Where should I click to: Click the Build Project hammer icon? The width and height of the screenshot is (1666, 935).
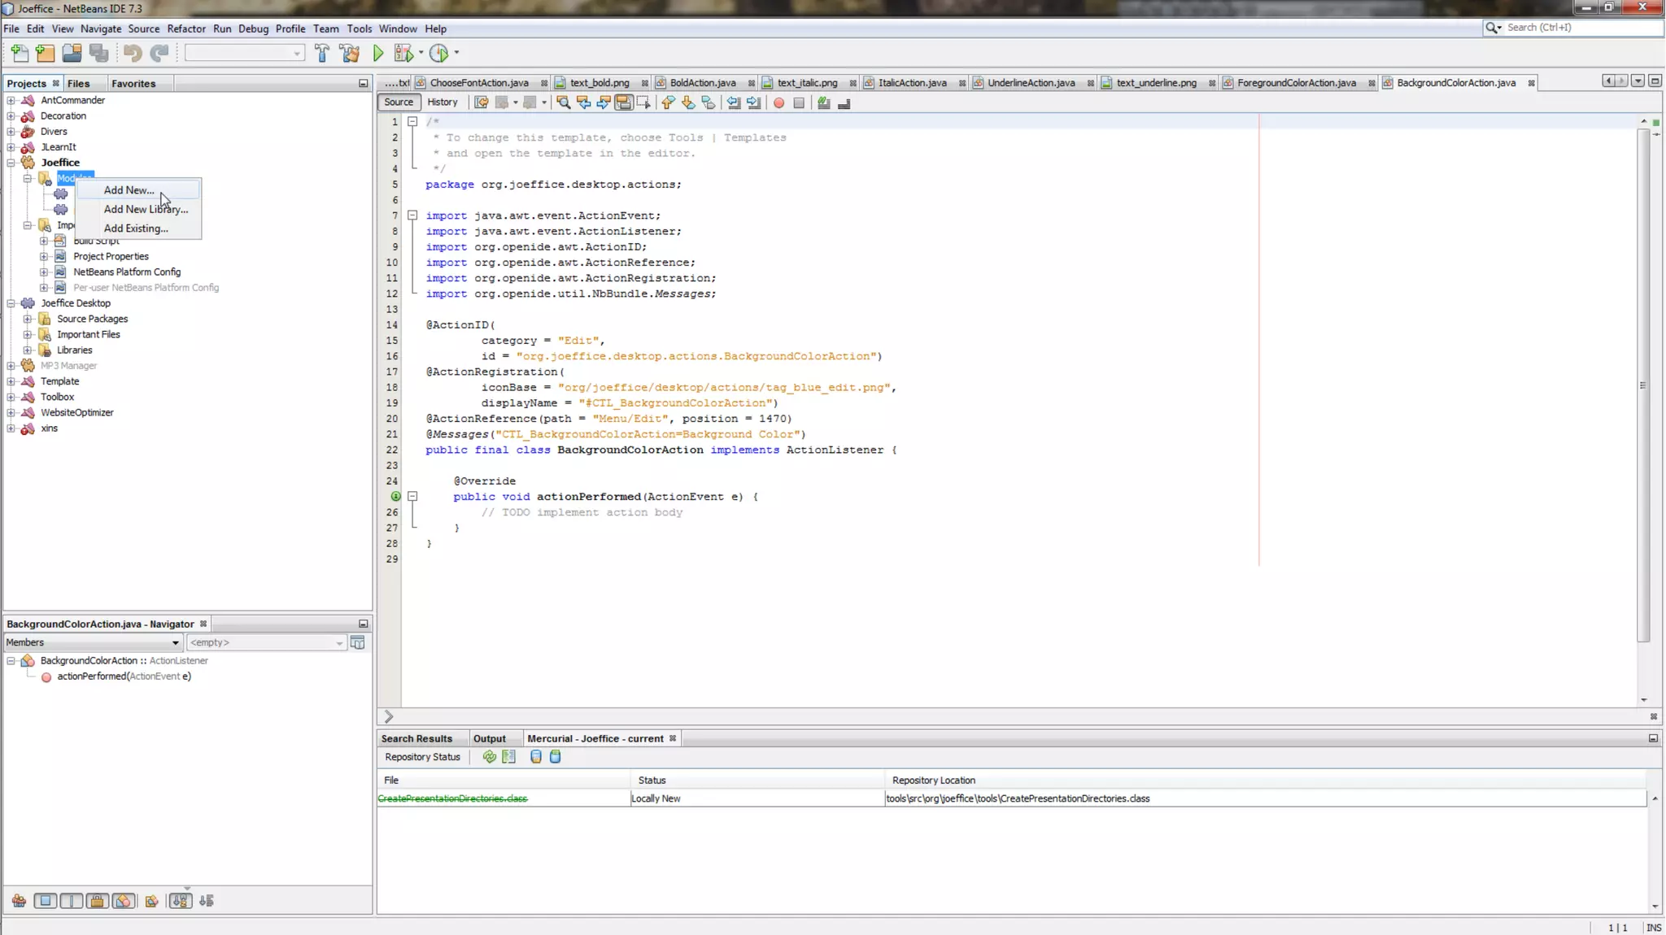pyautogui.click(x=322, y=54)
